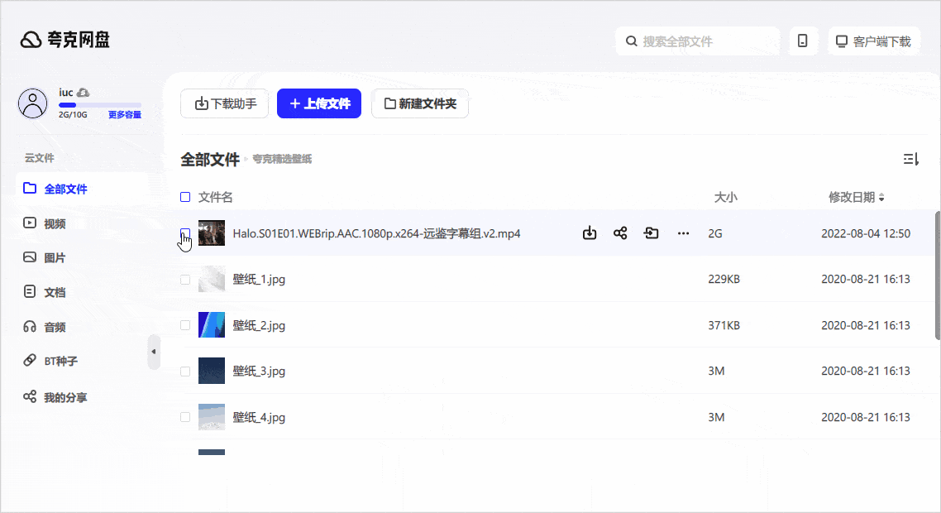Click the share icon on Halo video row
941x513 pixels.
point(620,233)
